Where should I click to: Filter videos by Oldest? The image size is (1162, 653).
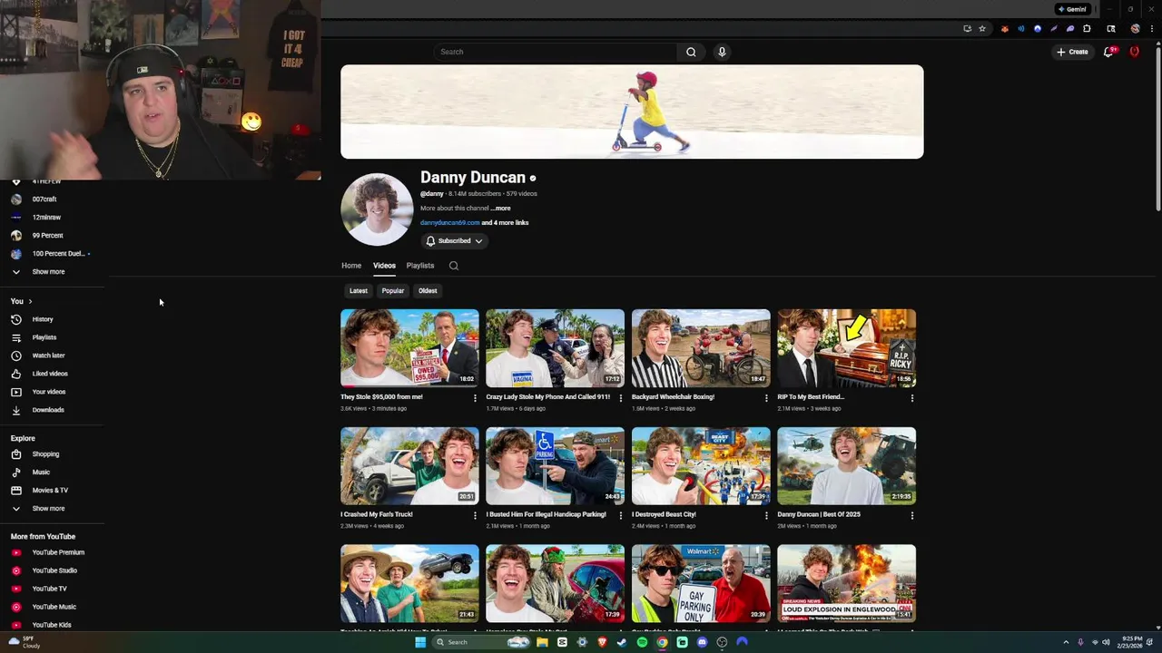point(428,291)
